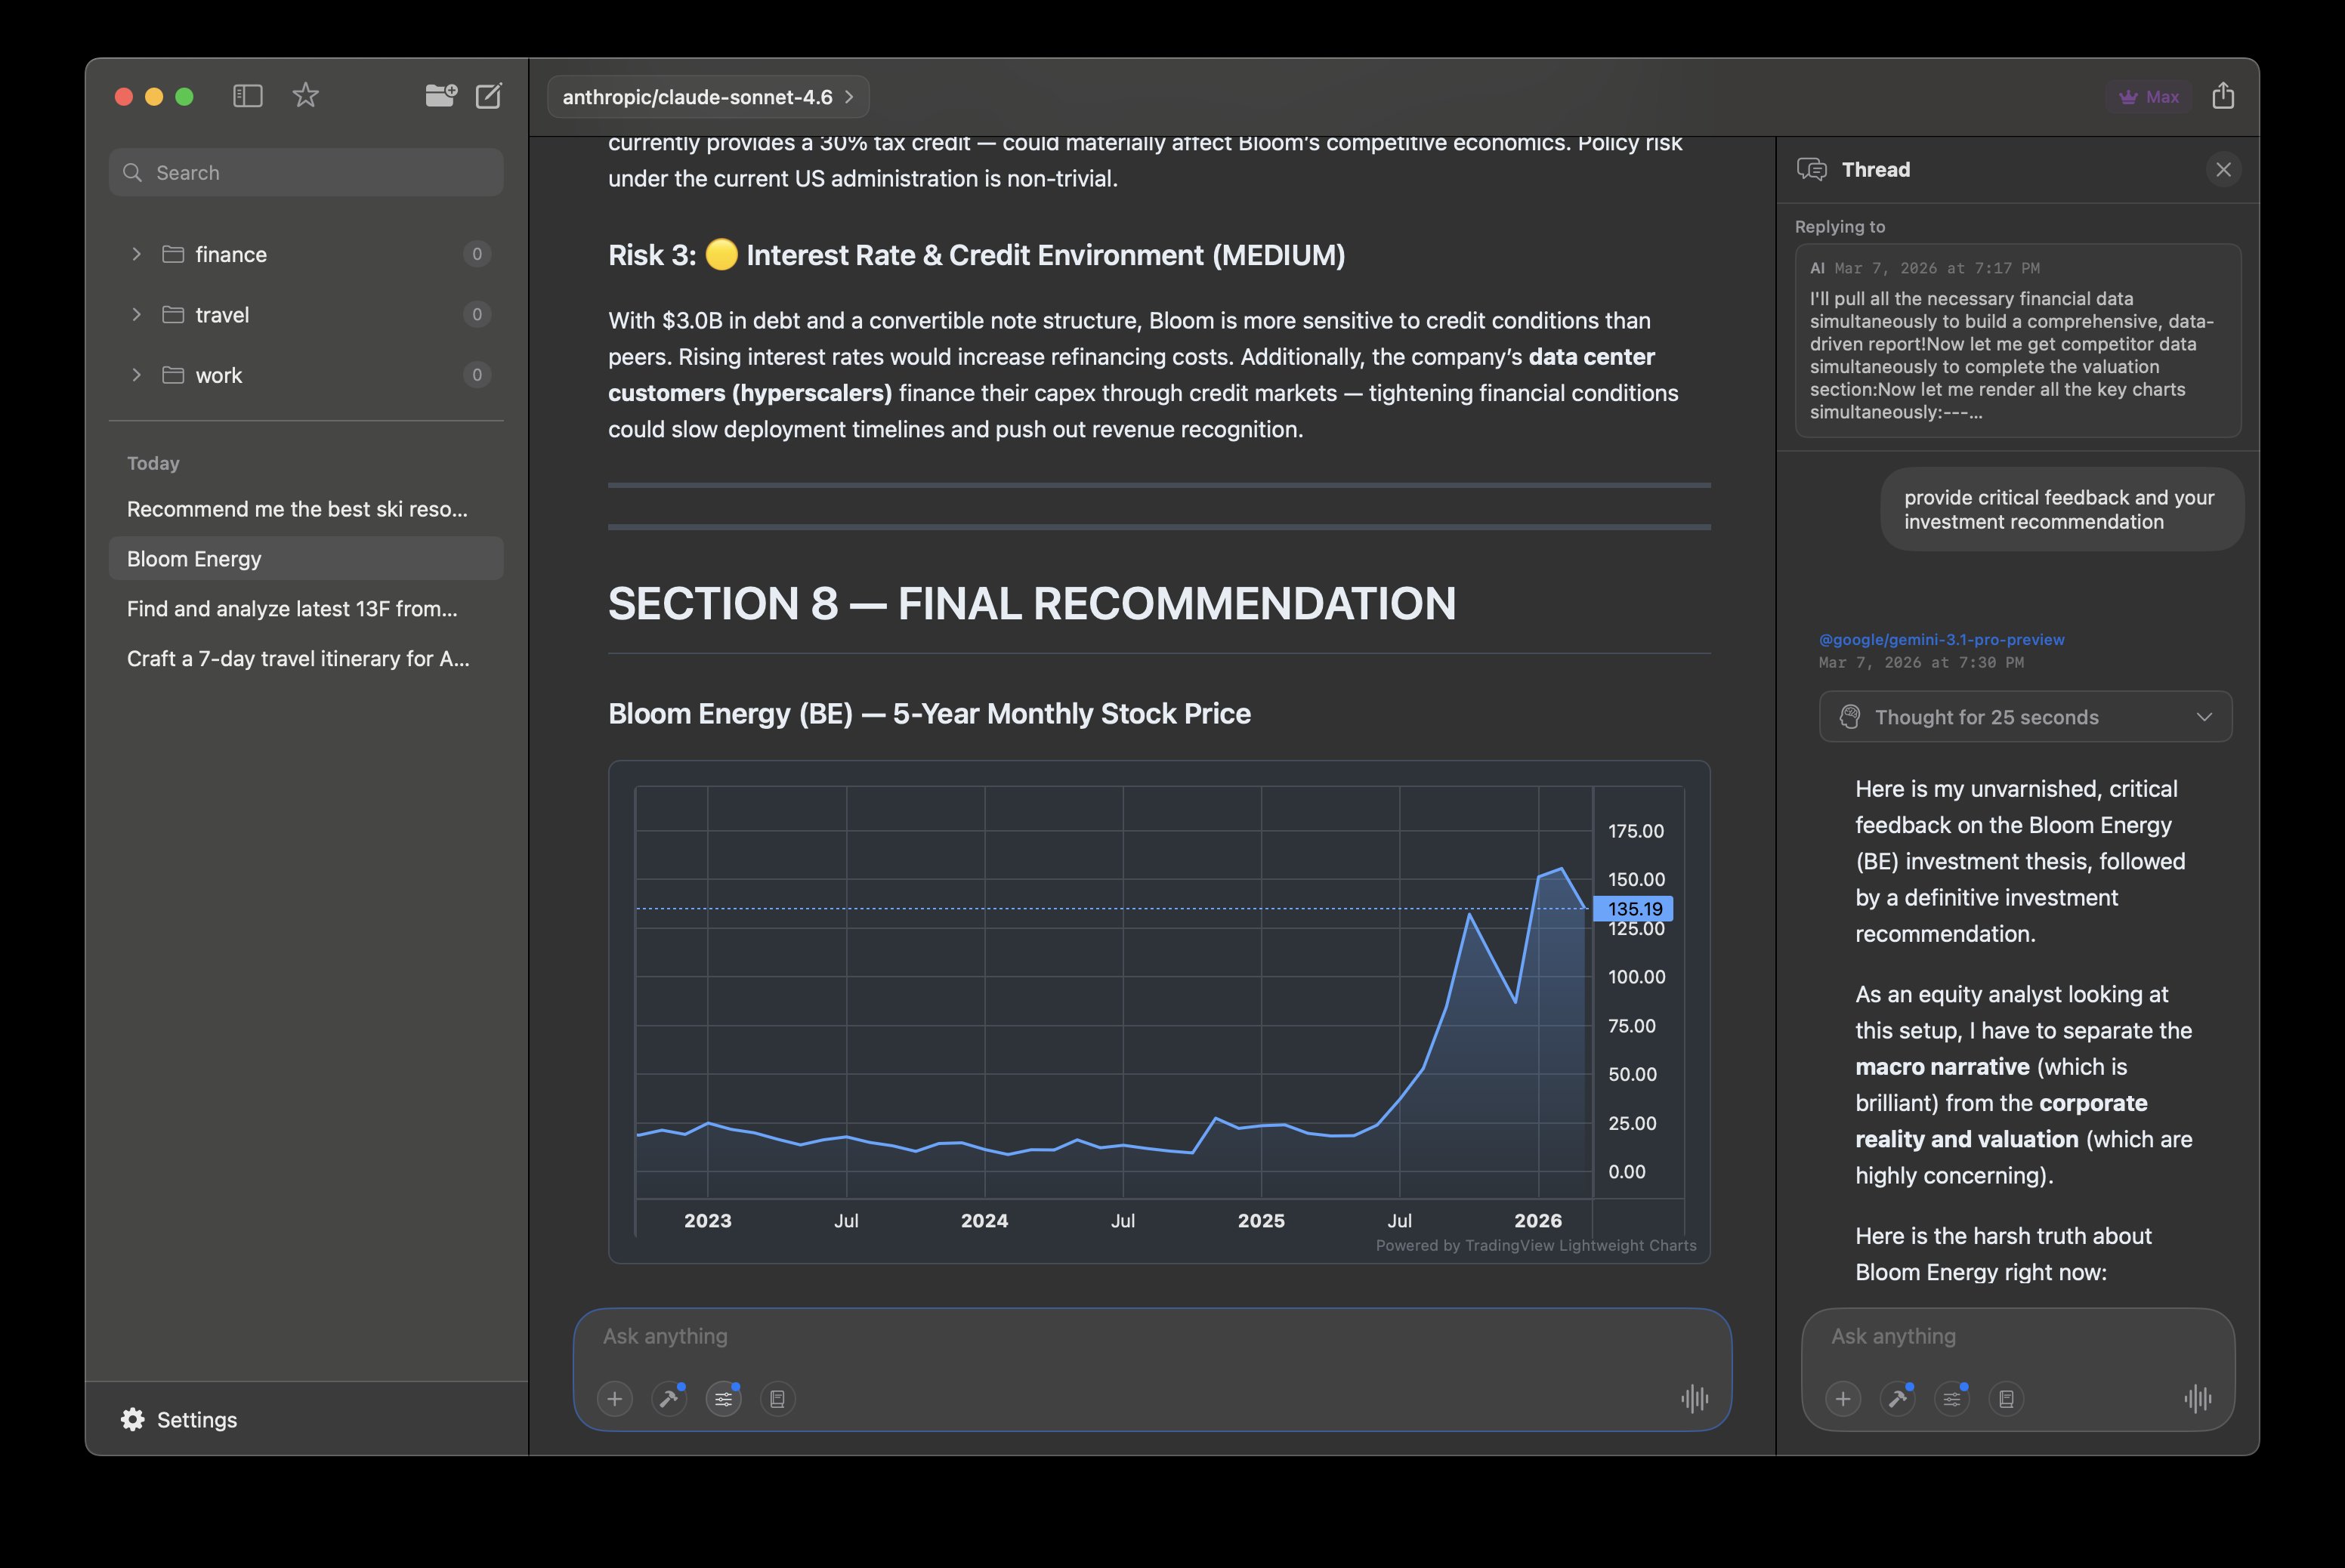This screenshot has height=1568, width=2345.
Task: Expand the finance folder in sidebar
Action: (137, 254)
